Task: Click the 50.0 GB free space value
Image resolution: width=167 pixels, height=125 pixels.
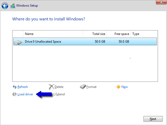Action: coord(124,42)
